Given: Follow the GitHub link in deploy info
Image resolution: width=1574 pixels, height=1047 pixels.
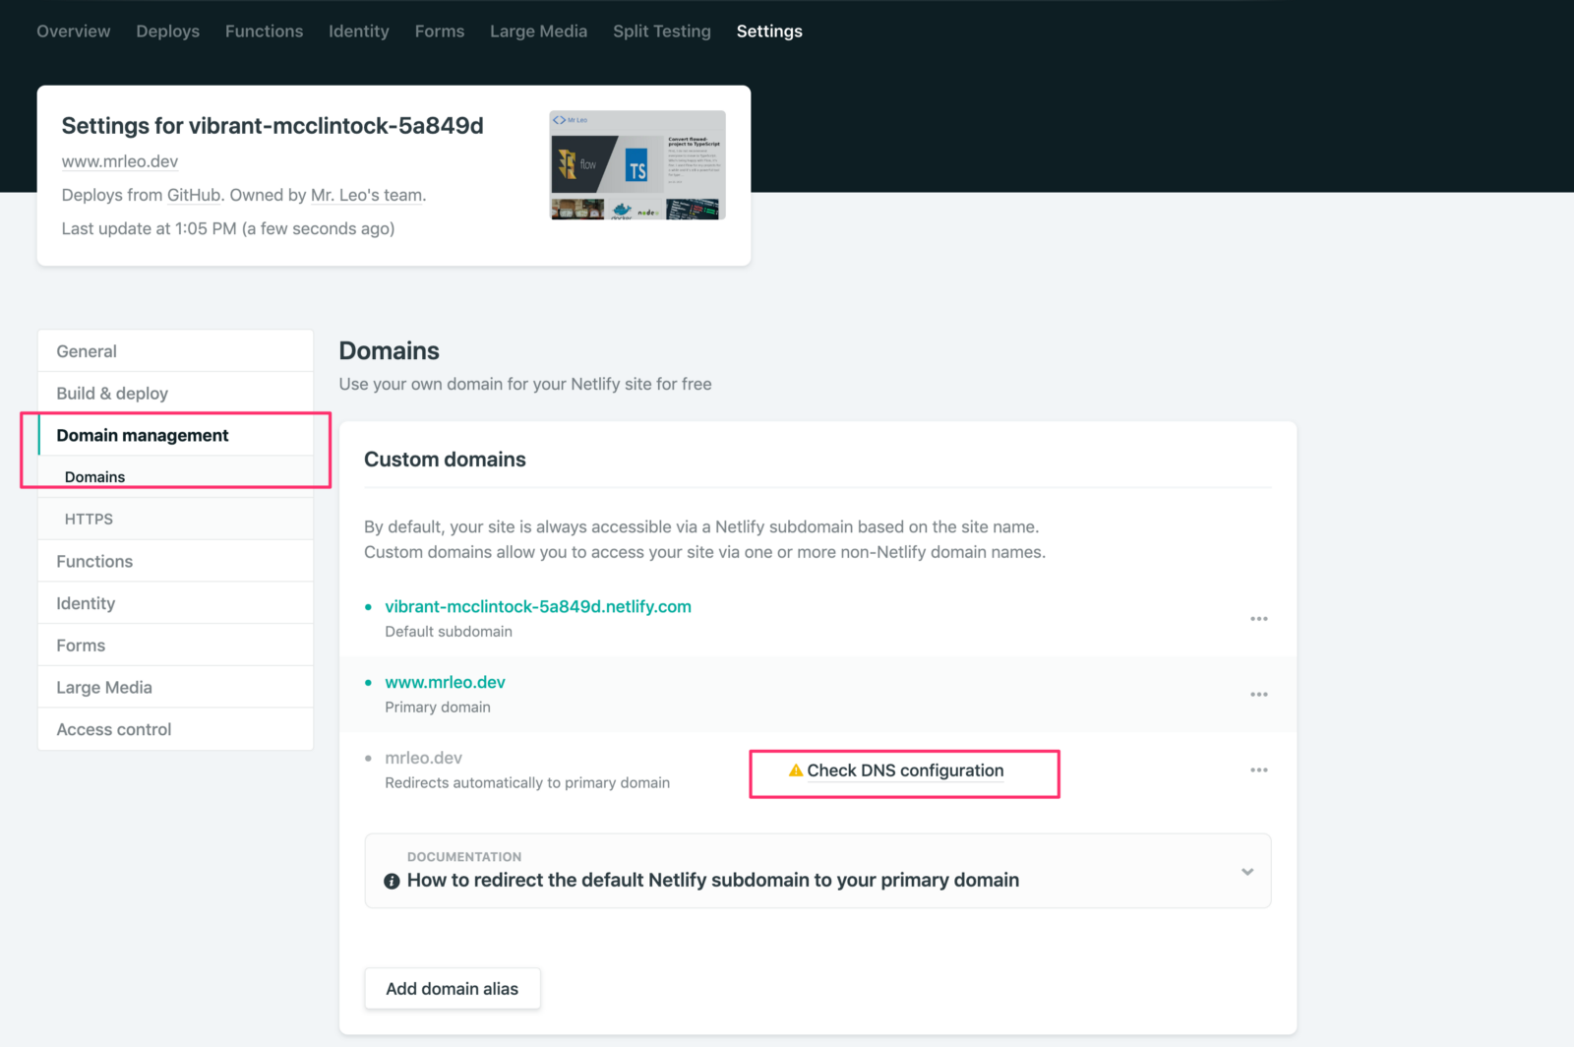Looking at the screenshot, I should 194,195.
